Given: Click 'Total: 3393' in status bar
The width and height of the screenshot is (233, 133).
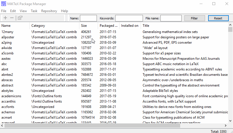Looking at the screenshot, I should (x=218, y=131).
